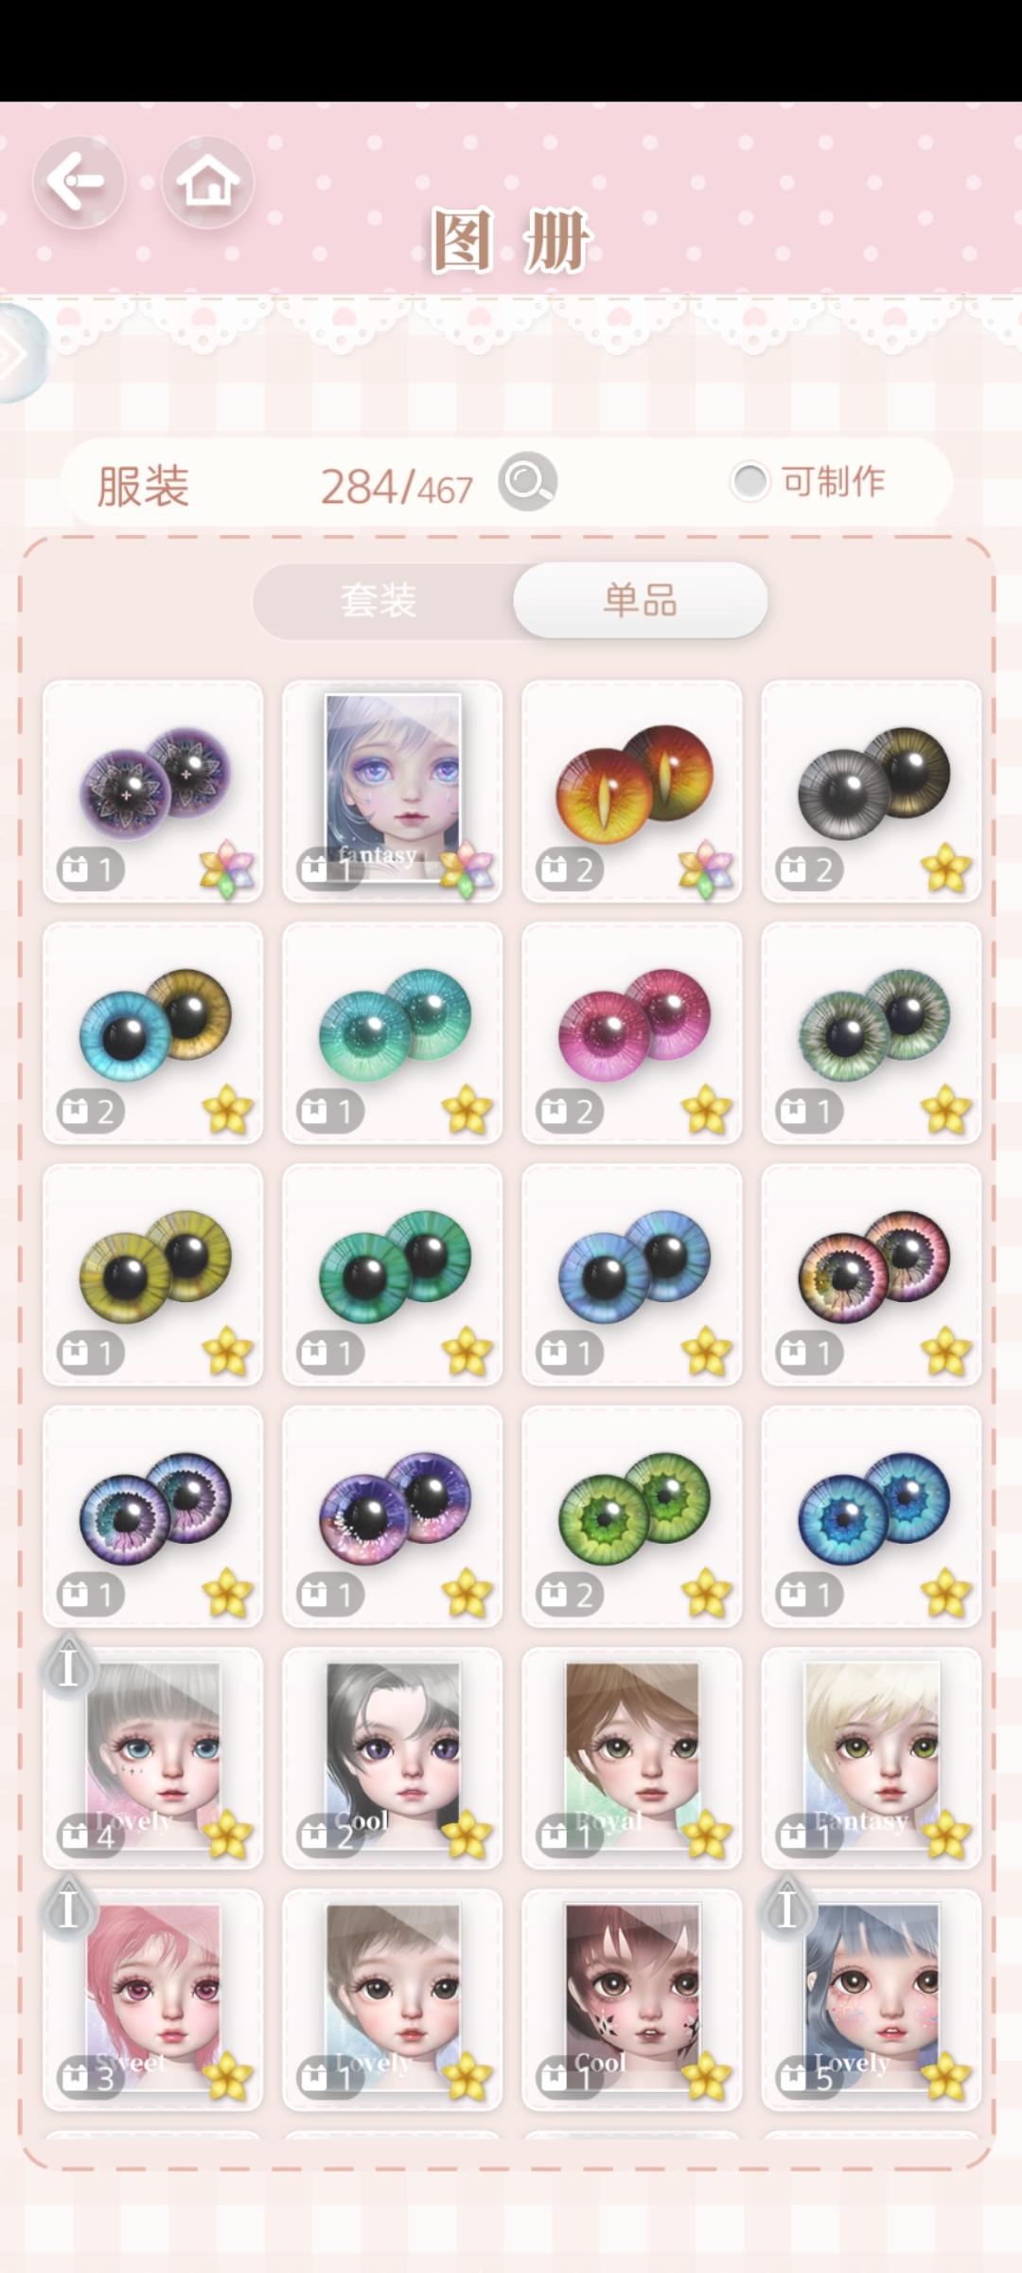The width and height of the screenshot is (1022, 2273).
Task: Tap level badge on blue-haired Lovely card
Action: 787,1908
